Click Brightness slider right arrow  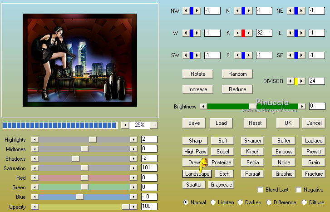pos(302,106)
